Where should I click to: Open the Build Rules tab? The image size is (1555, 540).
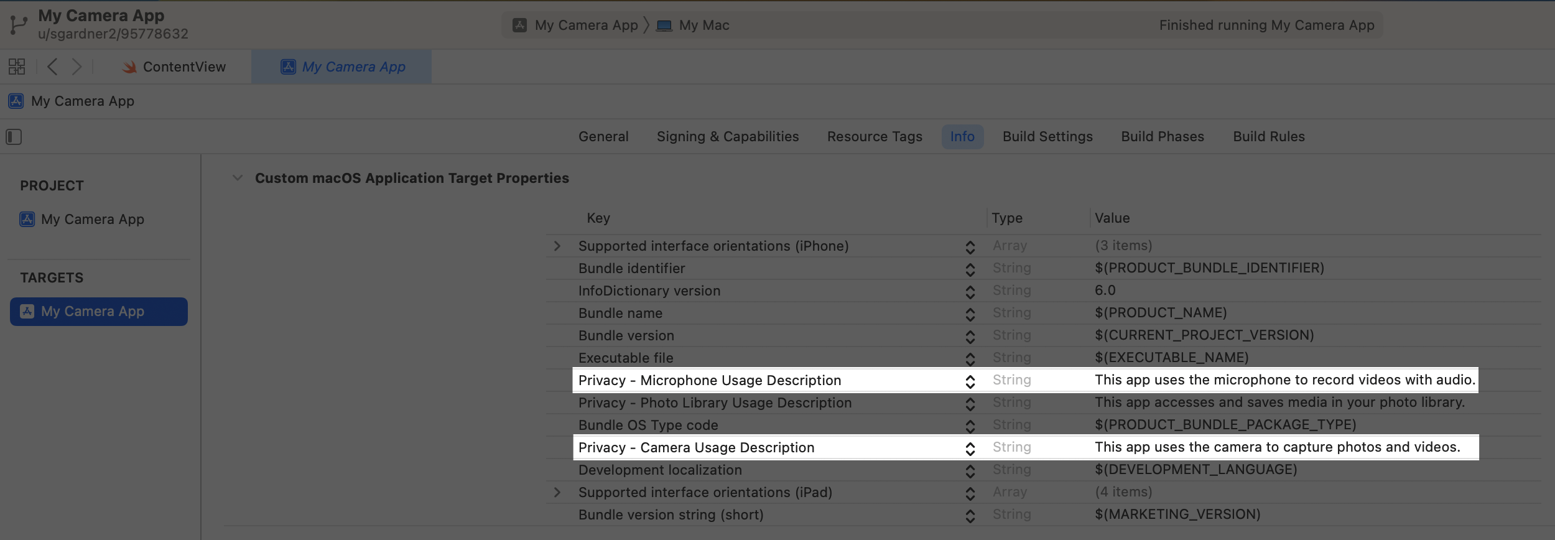1269,137
